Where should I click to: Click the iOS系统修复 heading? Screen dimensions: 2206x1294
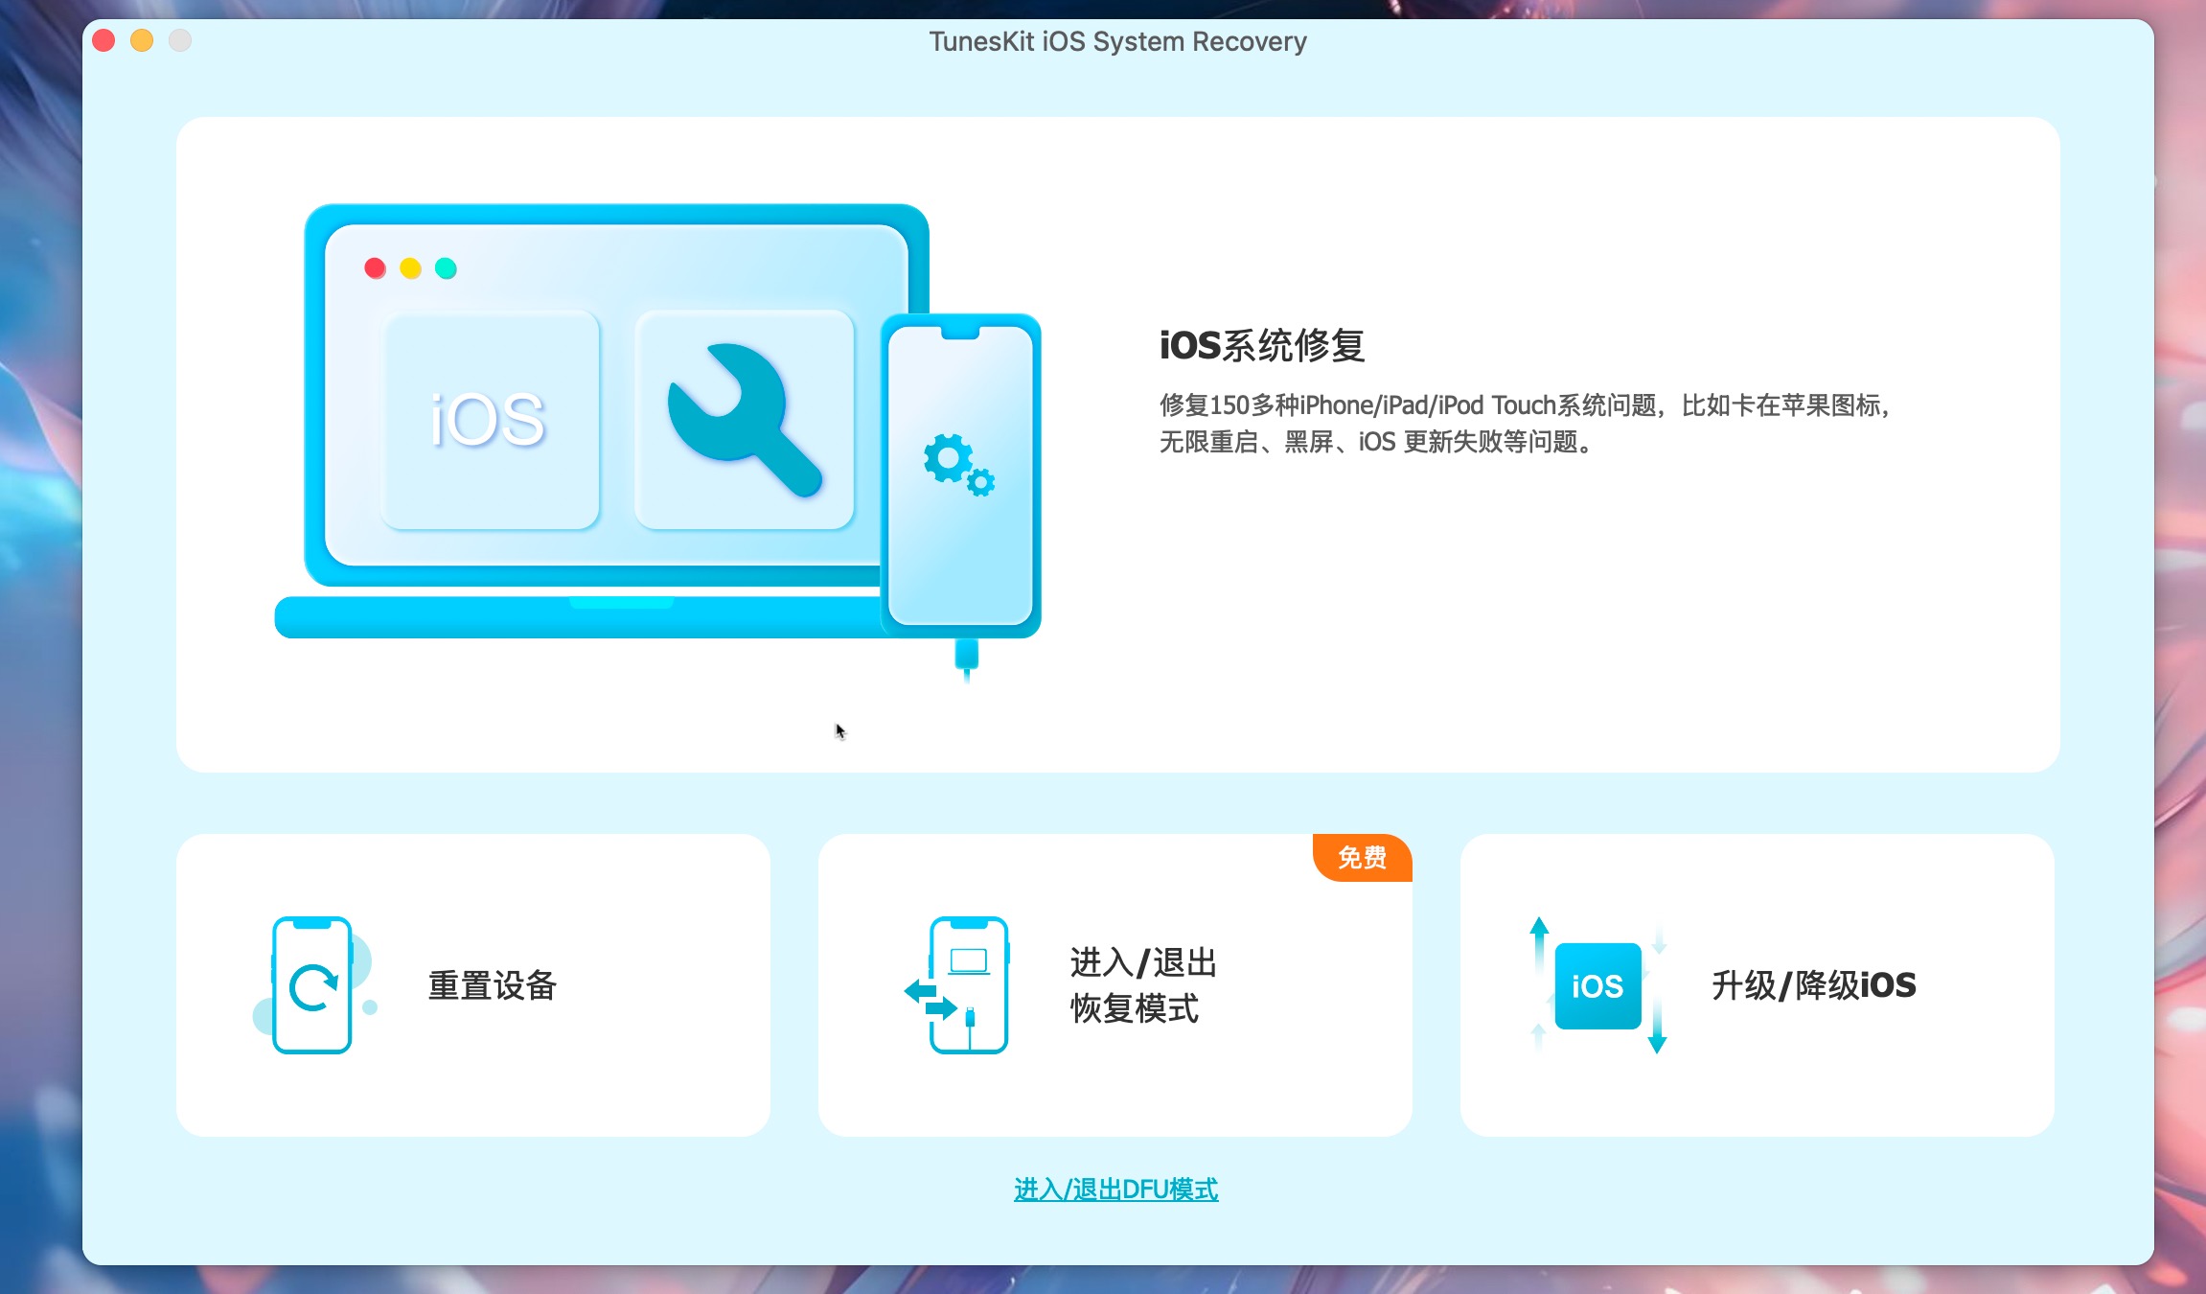(1262, 345)
